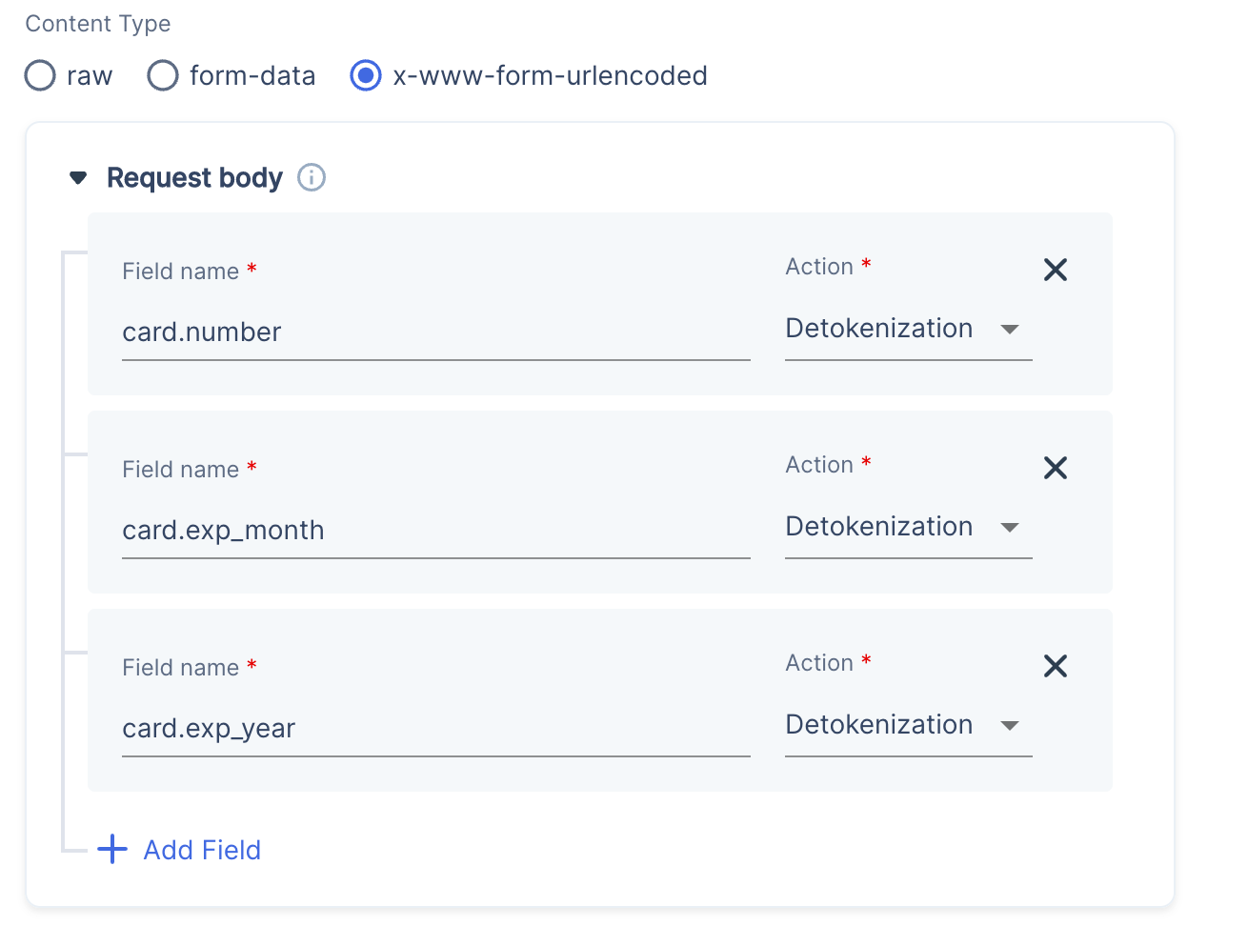Click the Action label above Detokenization

[x=821, y=267]
